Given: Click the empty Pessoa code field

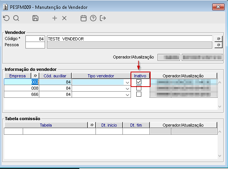Looking at the screenshot, I should click(35, 45).
